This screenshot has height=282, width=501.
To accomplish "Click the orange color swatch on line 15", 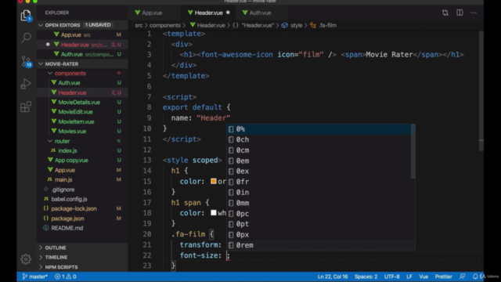I will click(x=214, y=181).
